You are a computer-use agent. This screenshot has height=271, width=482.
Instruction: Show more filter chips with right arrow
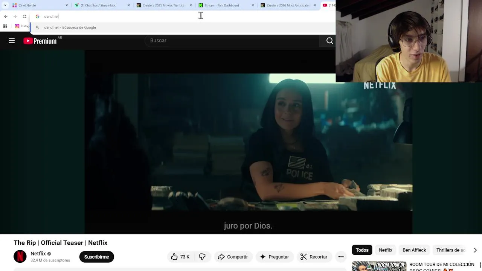pyautogui.click(x=475, y=250)
